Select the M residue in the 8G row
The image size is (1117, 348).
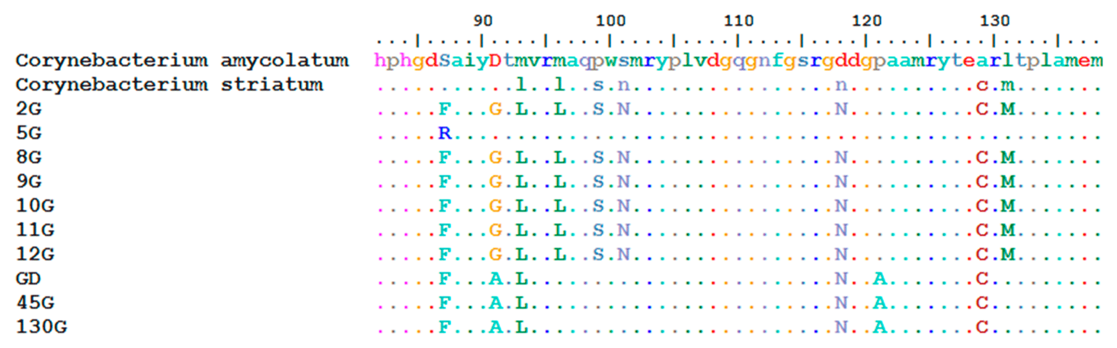point(1008,158)
